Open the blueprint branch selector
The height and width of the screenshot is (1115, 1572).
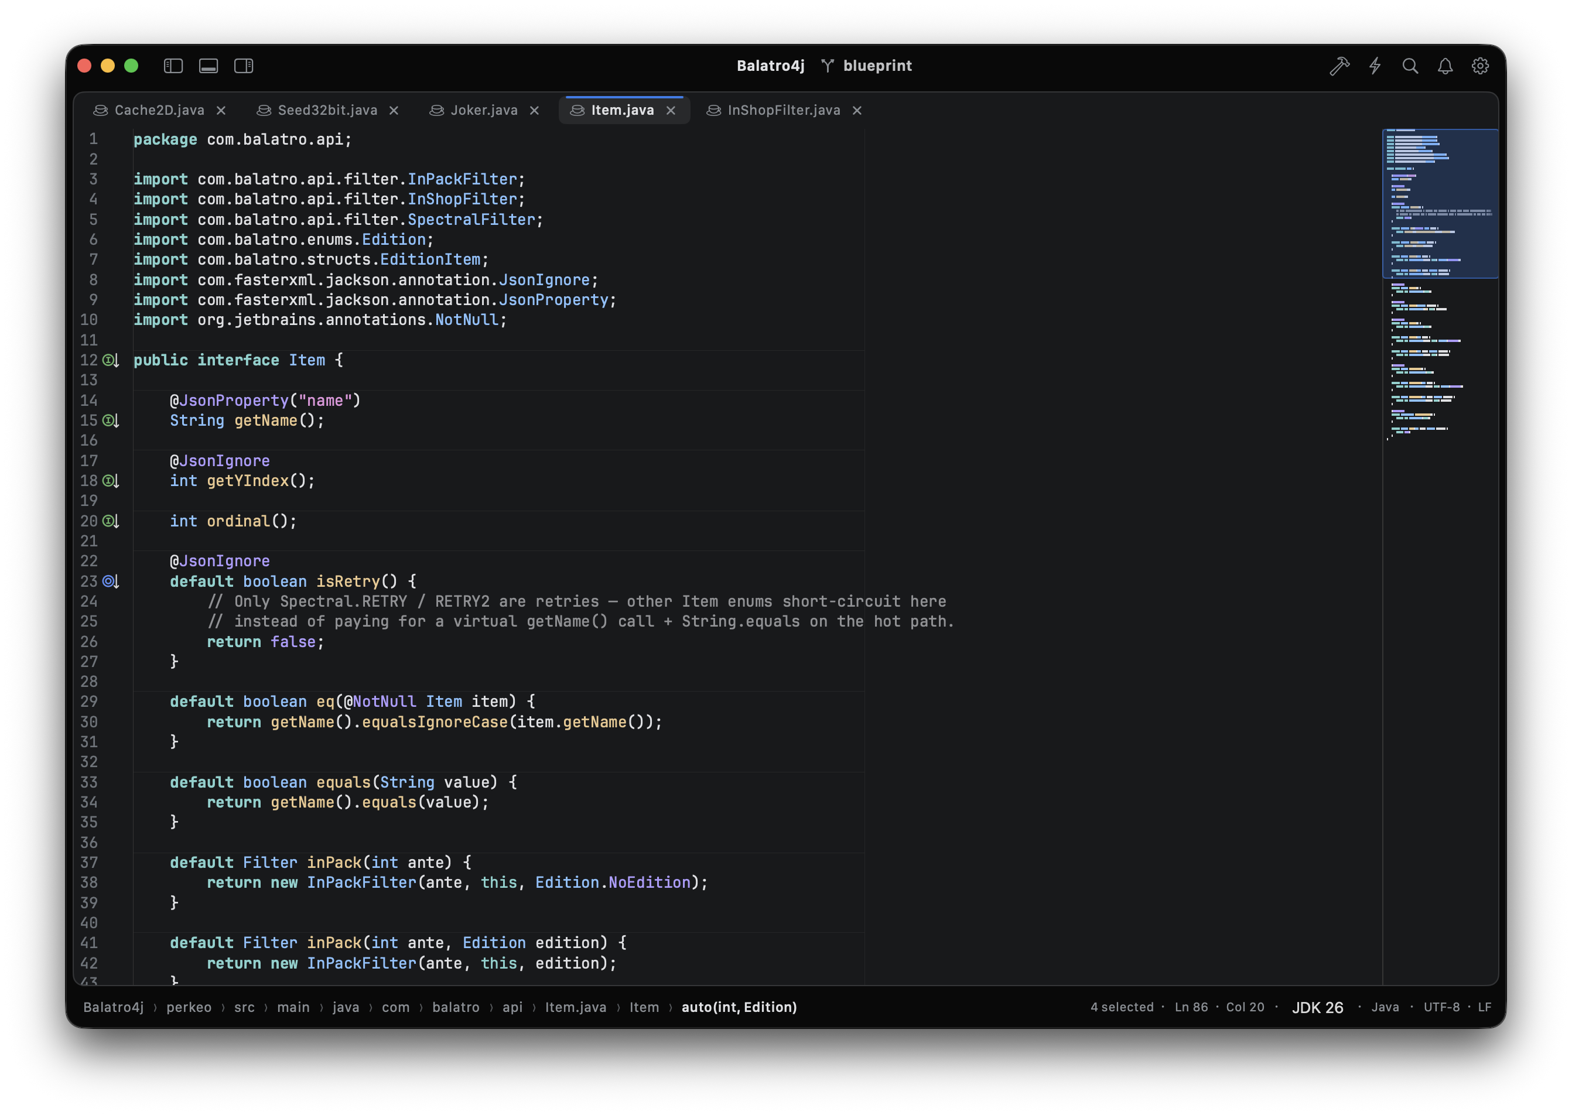(877, 66)
